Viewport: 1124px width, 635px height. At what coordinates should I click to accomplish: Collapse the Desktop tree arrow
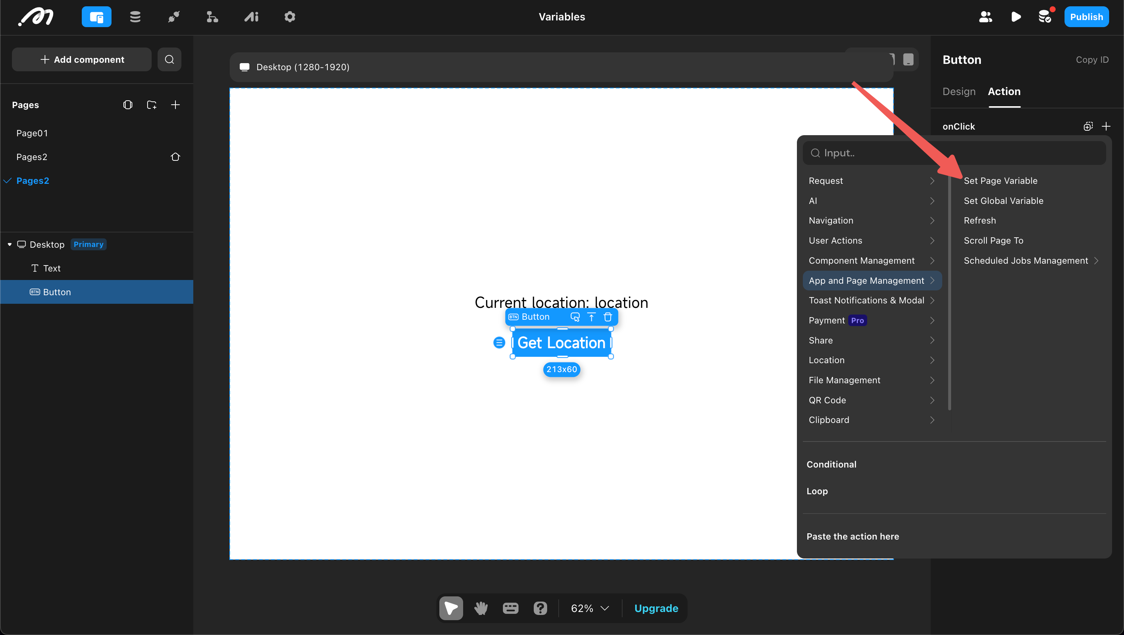[x=10, y=244]
